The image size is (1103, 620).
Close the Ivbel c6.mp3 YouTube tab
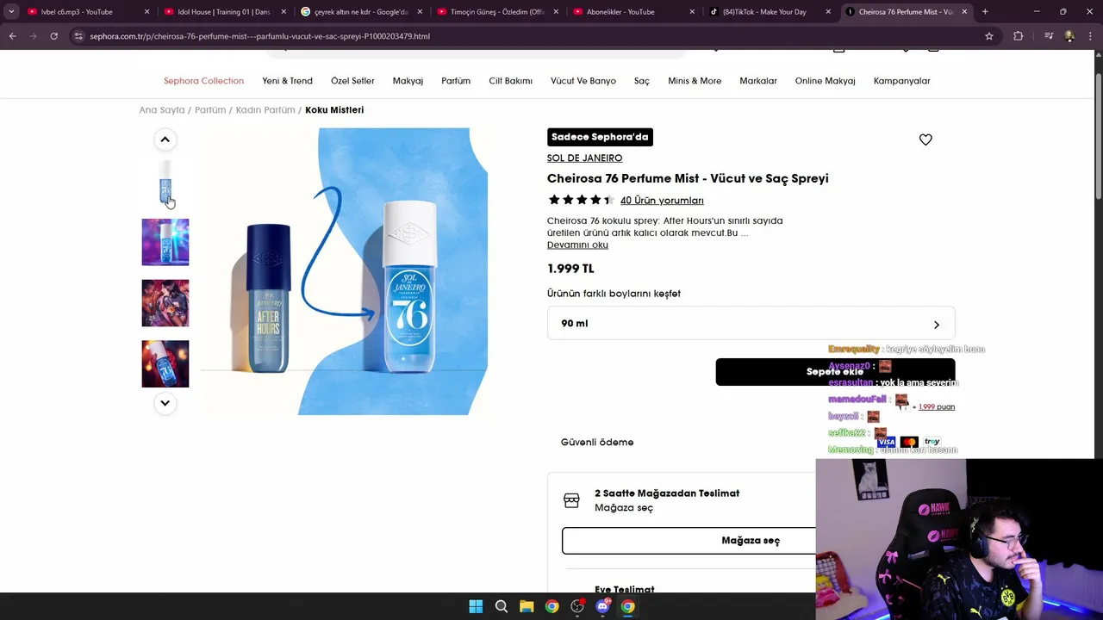point(147,12)
